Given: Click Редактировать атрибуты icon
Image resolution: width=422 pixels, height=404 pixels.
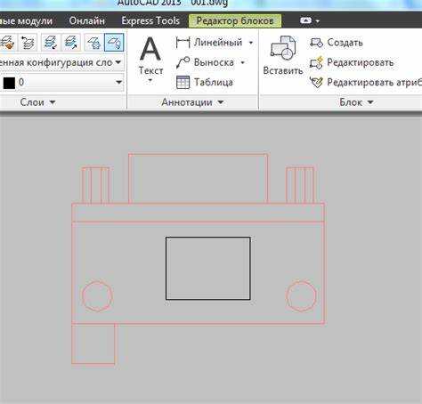Looking at the screenshot, I should point(316,82).
